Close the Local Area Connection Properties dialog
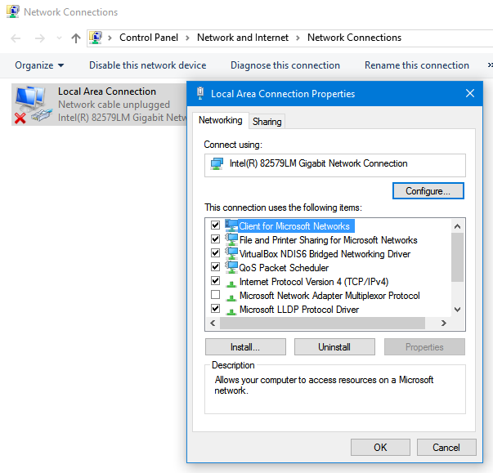Screen dimensions: 493x473 coord(470,93)
